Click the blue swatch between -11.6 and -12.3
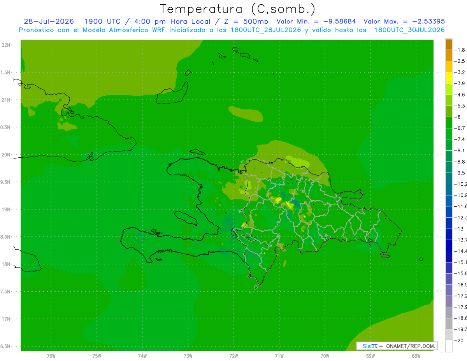The width and height of the screenshot is (467, 361). [x=449, y=212]
